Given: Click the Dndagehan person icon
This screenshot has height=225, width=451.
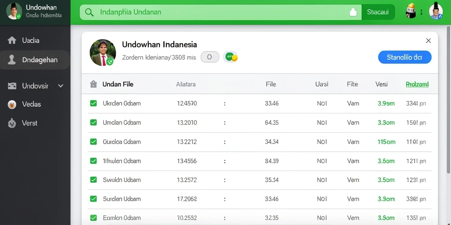Looking at the screenshot, I should click(x=12, y=60).
